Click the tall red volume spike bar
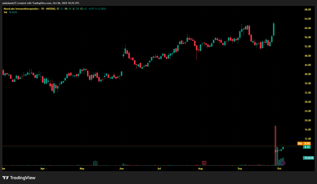 coord(276,146)
